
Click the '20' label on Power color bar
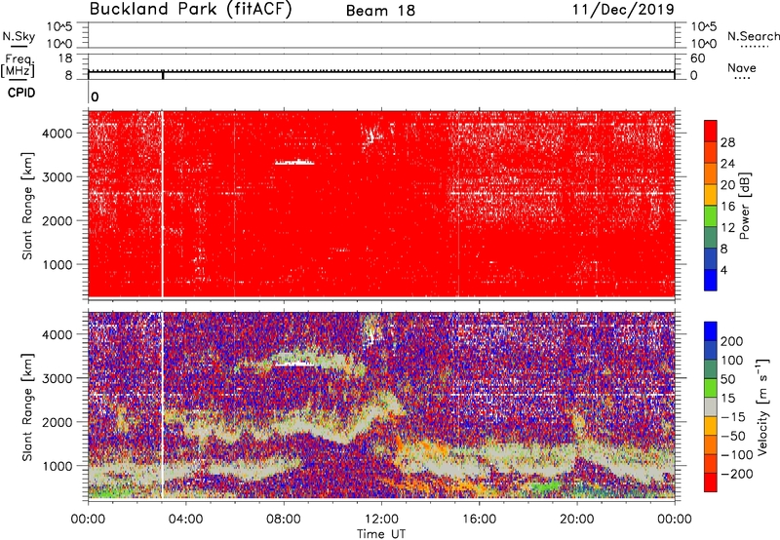727,185
